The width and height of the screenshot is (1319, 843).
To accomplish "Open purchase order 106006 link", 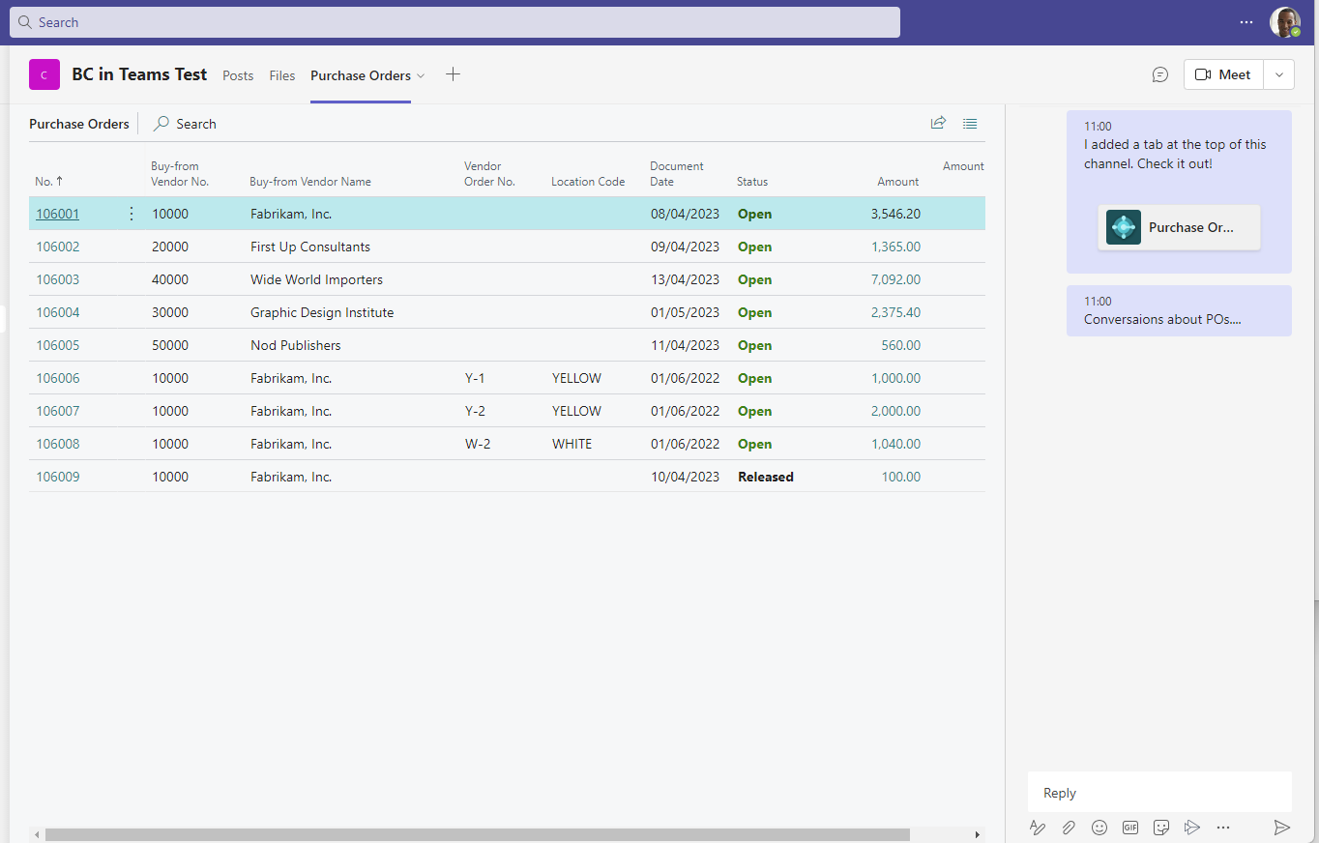I will (x=58, y=378).
